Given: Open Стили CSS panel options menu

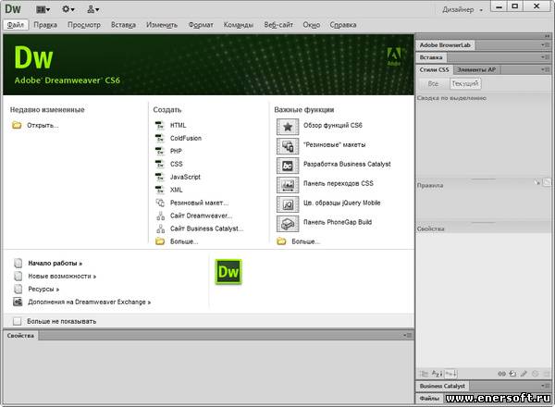Looking at the screenshot, I should click(545, 69).
